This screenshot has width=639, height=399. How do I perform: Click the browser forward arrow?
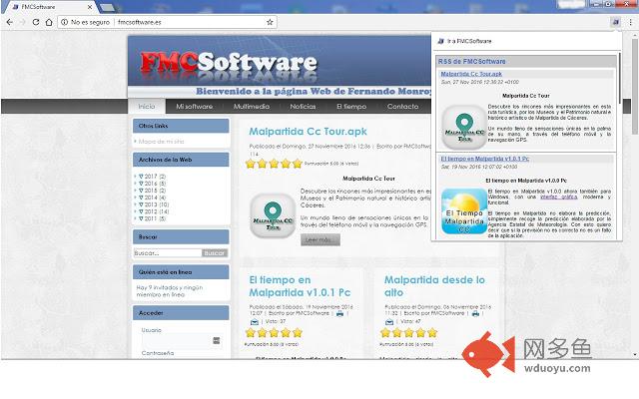point(23,22)
